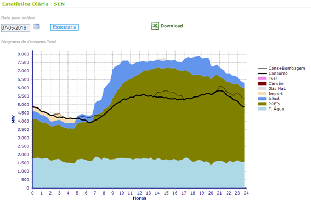The width and height of the screenshot is (311, 205).
Task: Click hour 21 on the x-axis
Action: pos(219,193)
